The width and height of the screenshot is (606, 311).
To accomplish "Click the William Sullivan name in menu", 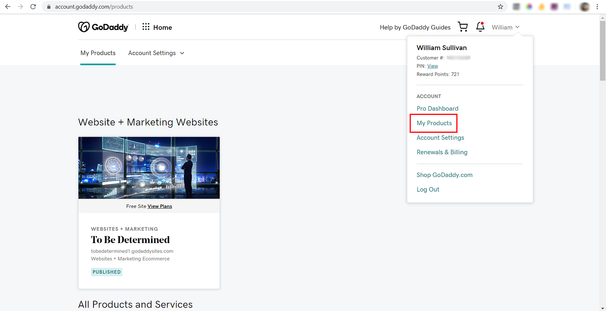I will (x=442, y=48).
